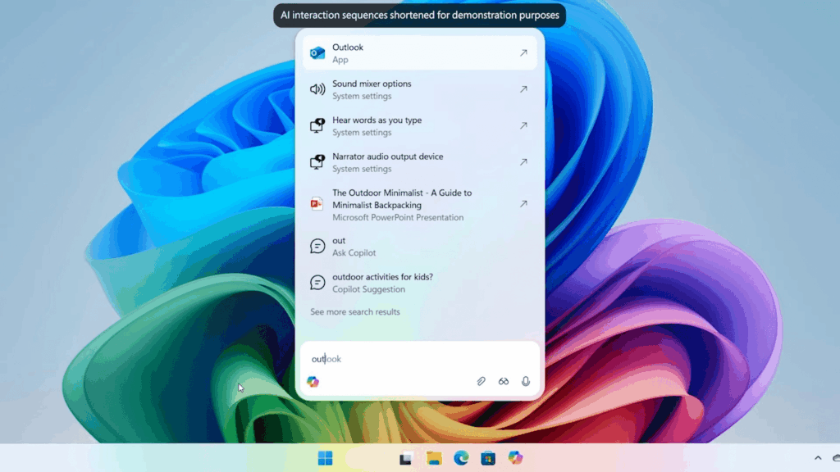Select the vision/glasses icon in search bar
The image size is (840, 472).
coord(504,381)
